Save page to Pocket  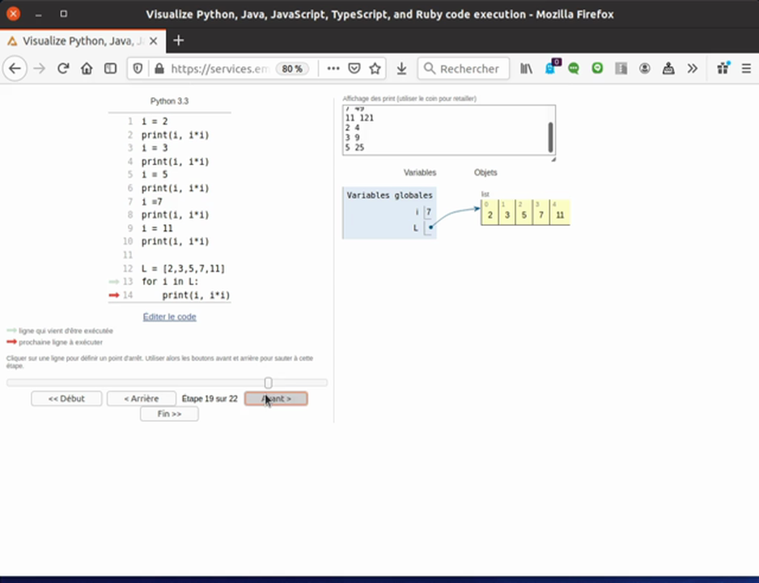point(354,69)
